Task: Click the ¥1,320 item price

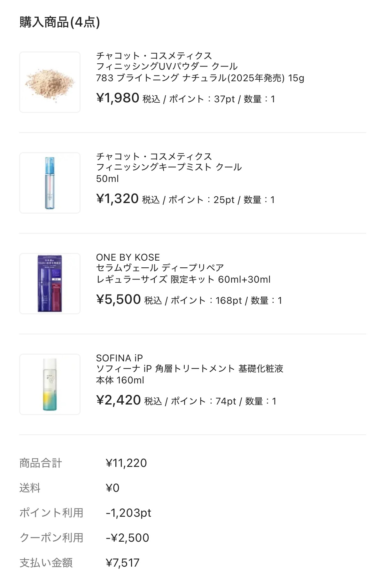Action: pos(117,199)
